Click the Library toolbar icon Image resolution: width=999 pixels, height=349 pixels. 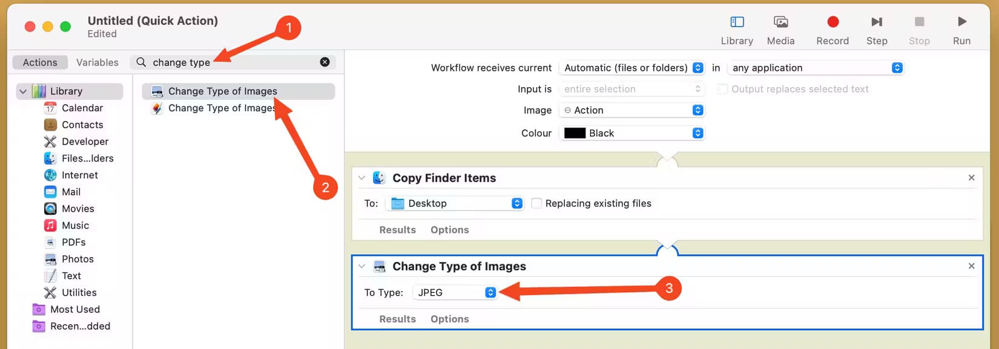[x=737, y=22]
